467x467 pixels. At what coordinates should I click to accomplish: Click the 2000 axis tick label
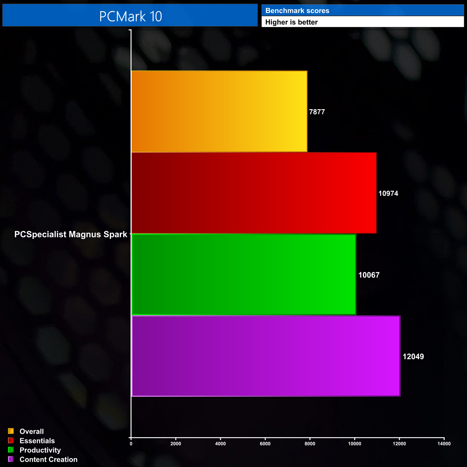[x=176, y=444]
